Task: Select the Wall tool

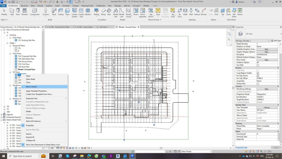Action: 12,12
